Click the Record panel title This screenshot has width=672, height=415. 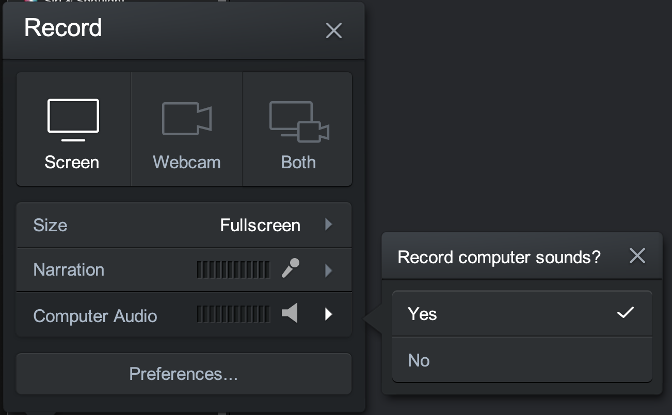pyautogui.click(x=63, y=28)
